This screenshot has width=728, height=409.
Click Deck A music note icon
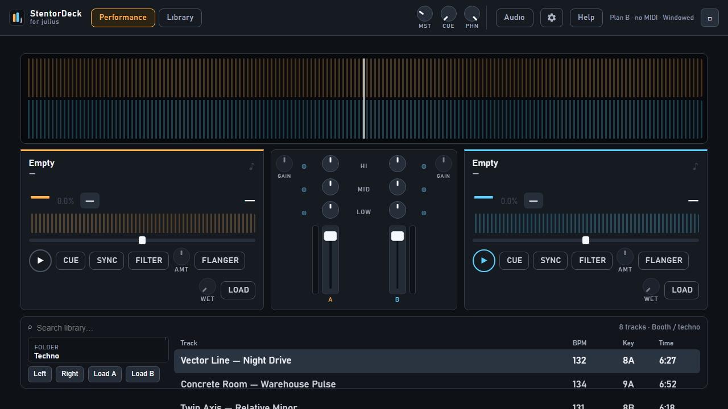point(252,166)
